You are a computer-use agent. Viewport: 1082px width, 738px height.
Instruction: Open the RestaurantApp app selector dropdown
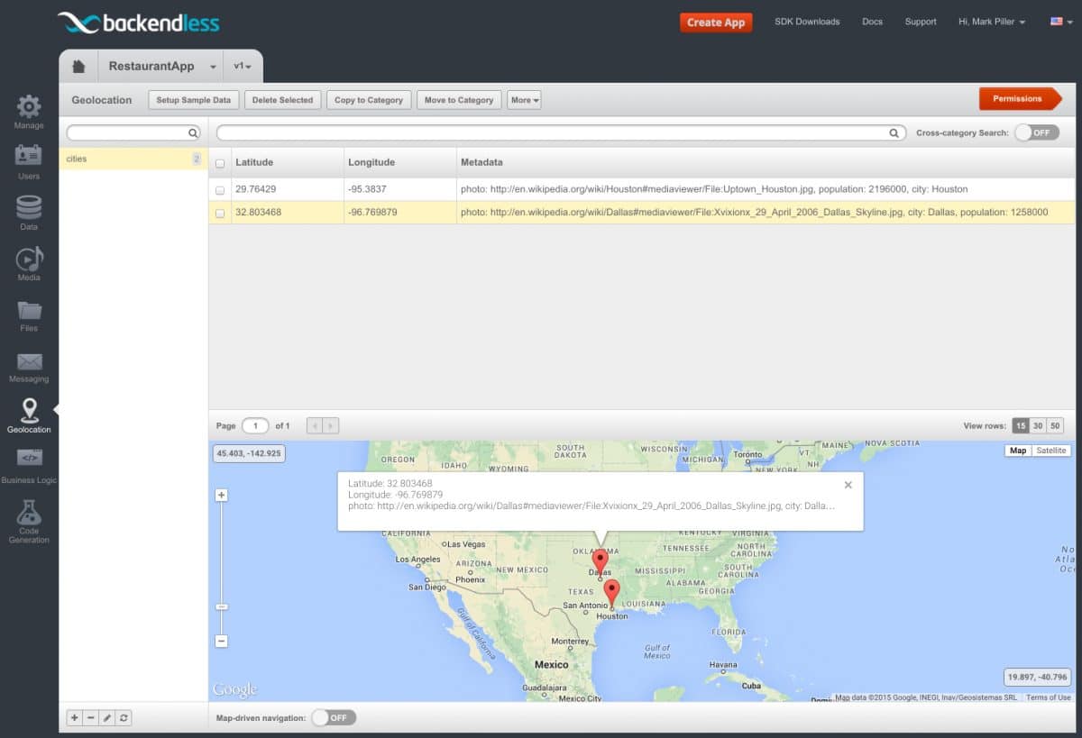pyautogui.click(x=162, y=66)
